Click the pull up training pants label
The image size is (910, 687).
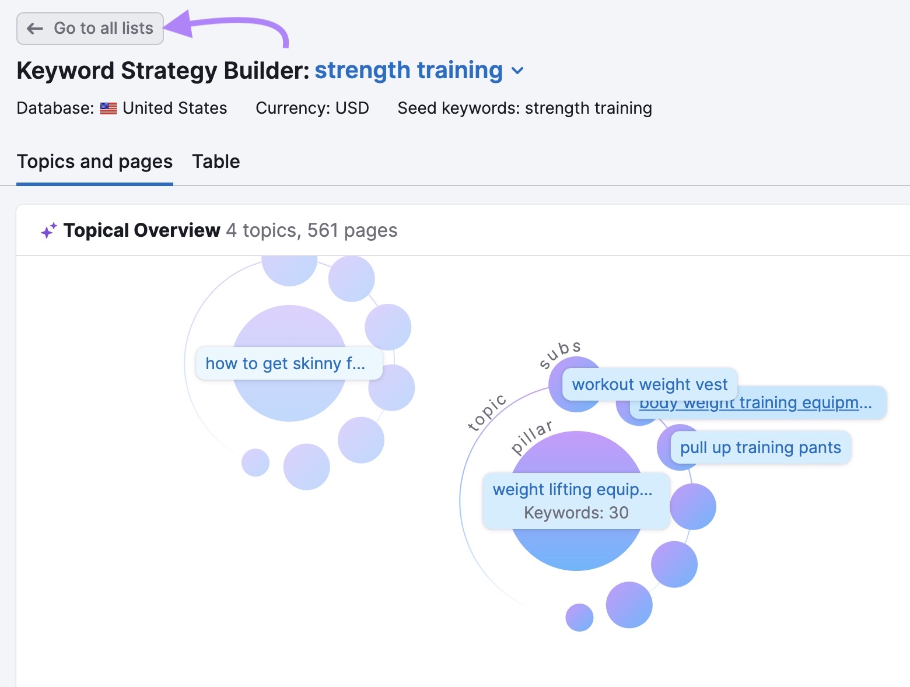(x=759, y=447)
